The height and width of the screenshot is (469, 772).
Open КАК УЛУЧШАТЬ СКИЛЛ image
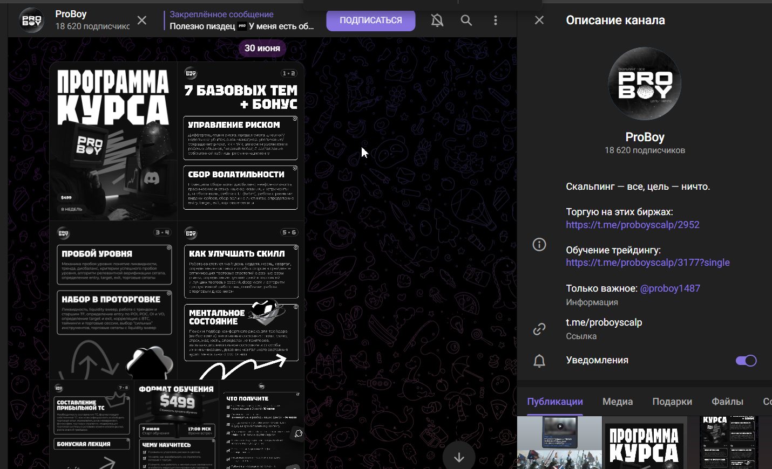pyautogui.click(x=241, y=300)
